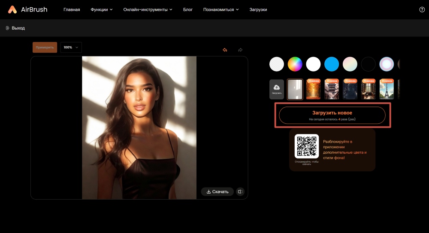Click the QR code image
Viewport: 429px width, 233px height.
307,146
